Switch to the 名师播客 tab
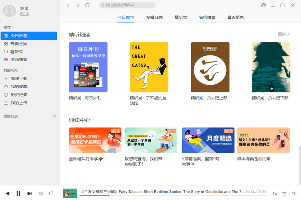Image resolution: width=301 pixels, height=200 pixels. click(207, 17)
